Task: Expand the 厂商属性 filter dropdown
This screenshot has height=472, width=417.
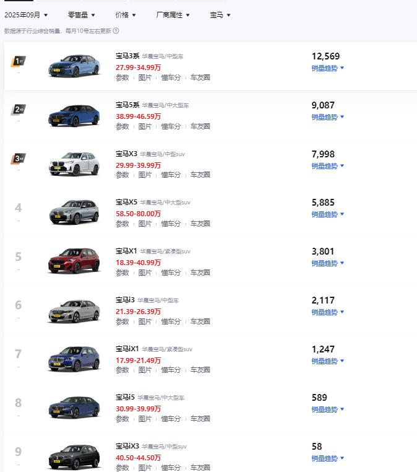Action: click(x=173, y=14)
